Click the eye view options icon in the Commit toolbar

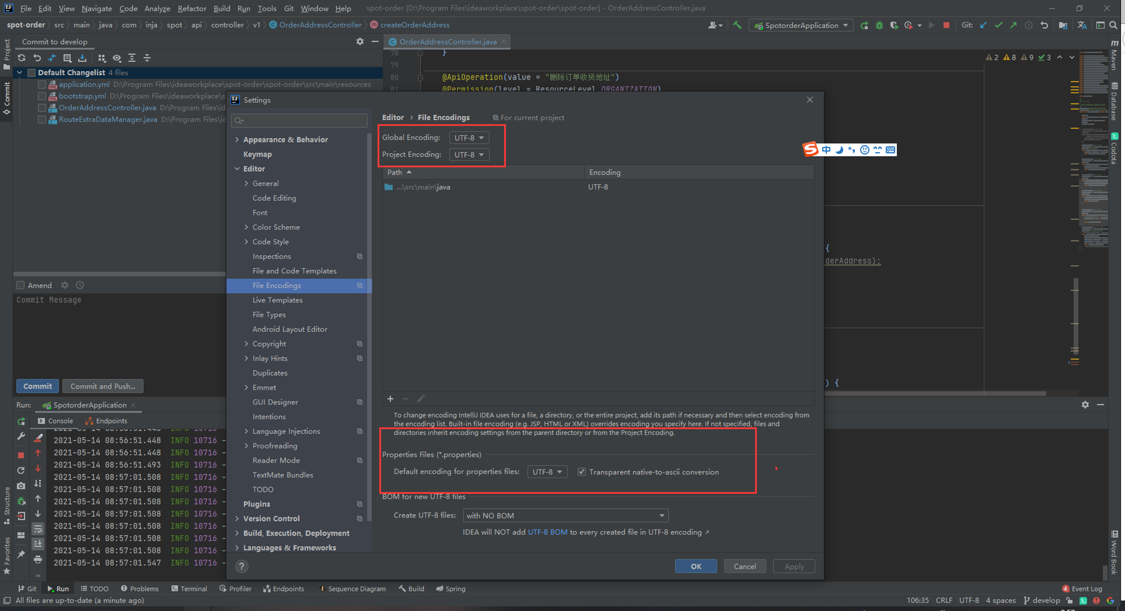pos(117,58)
